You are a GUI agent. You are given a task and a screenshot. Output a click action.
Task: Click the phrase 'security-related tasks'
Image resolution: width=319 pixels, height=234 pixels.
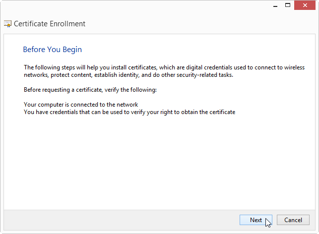[204, 75]
